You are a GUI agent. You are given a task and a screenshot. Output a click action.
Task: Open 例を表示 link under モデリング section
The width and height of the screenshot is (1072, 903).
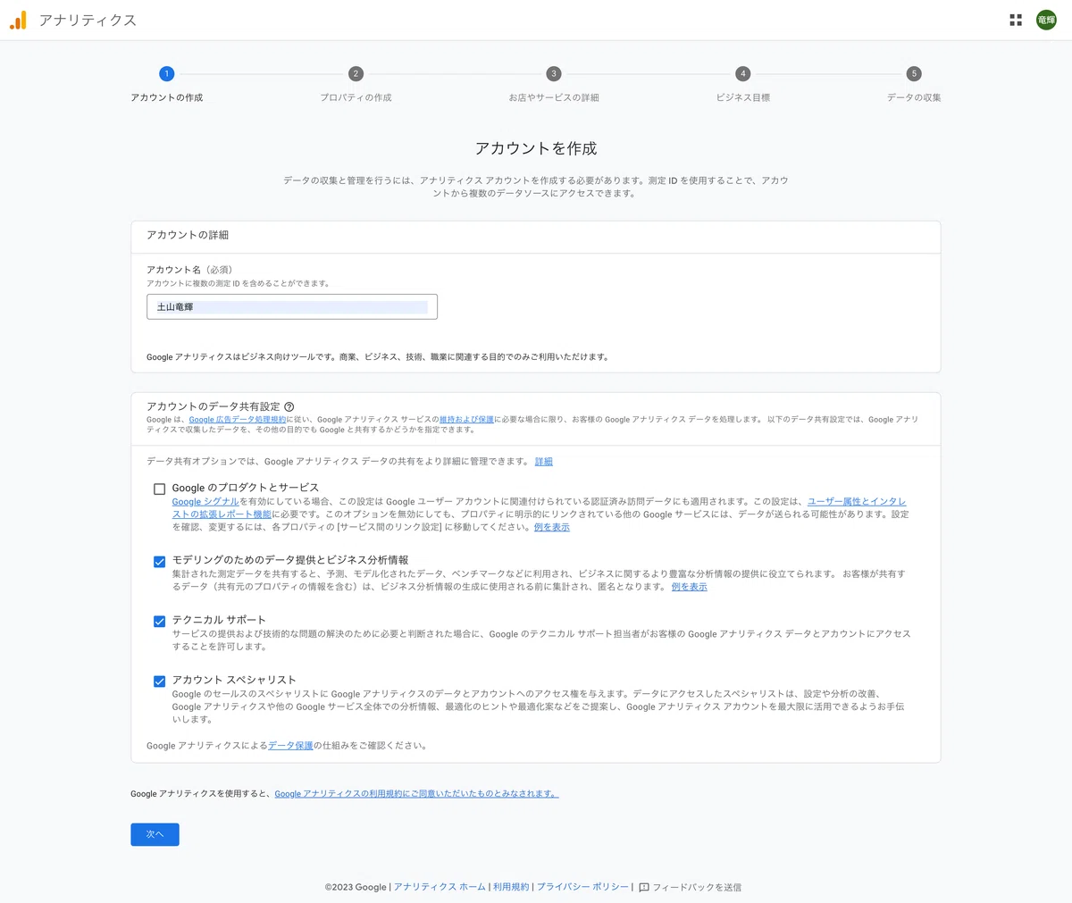(x=689, y=588)
